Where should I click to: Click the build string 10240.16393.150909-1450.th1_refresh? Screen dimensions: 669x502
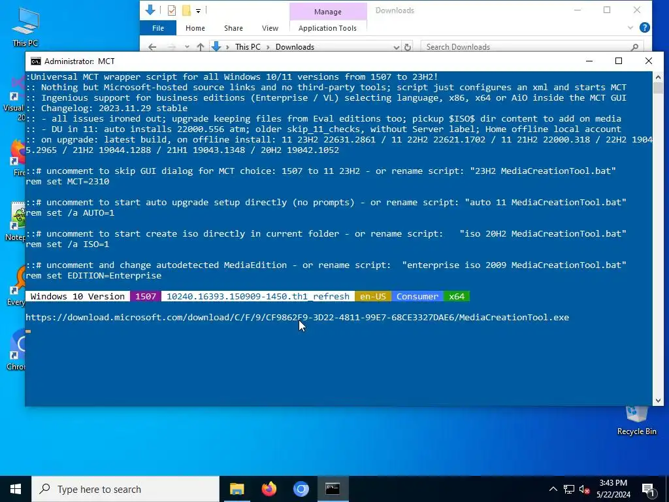point(257,296)
